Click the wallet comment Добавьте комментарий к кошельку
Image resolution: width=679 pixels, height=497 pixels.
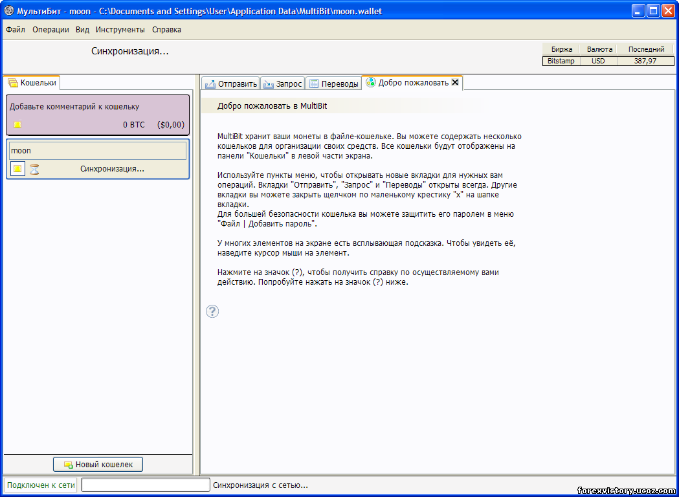click(x=74, y=107)
